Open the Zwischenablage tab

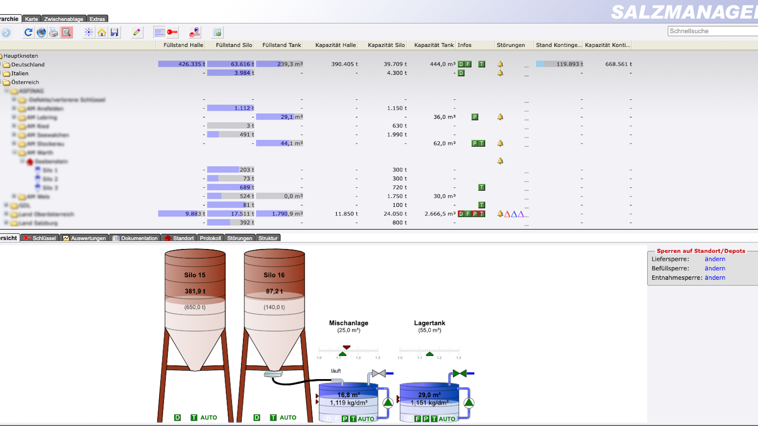(x=63, y=19)
